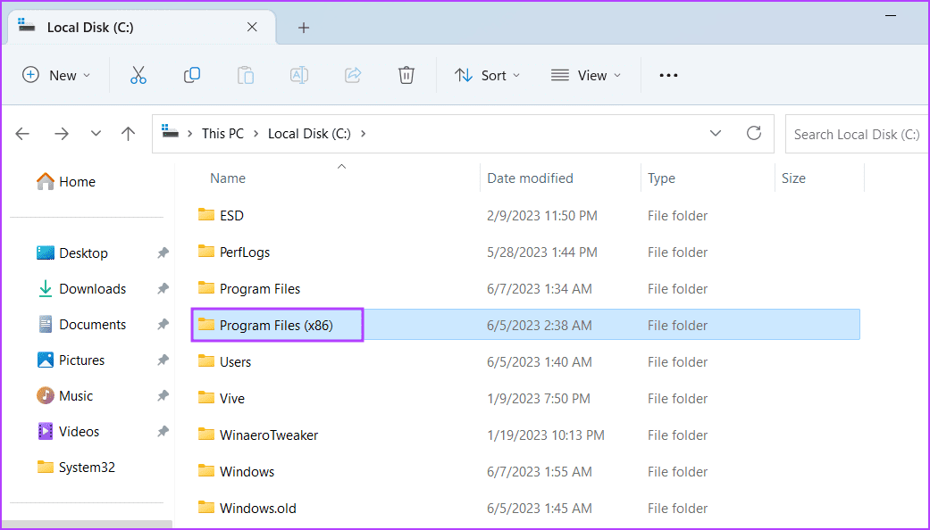Click the pin icon next to Videos

coord(163,432)
